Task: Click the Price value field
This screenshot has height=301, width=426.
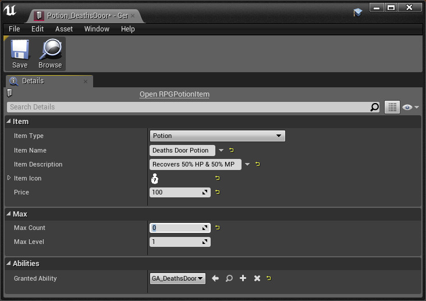Action: click(x=180, y=192)
